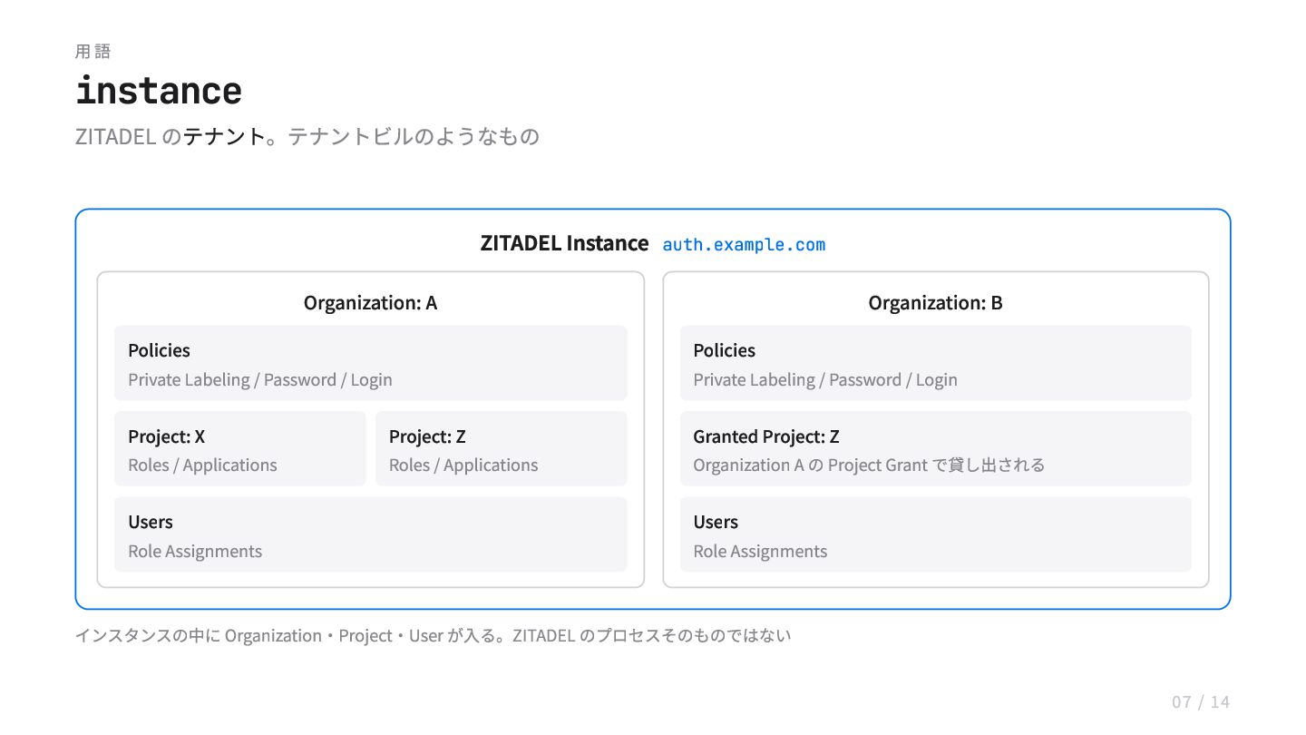The width and height of the screenshot is (1306, 735).
Task: Select the "Project: X" title
Action: click(167, 436)
